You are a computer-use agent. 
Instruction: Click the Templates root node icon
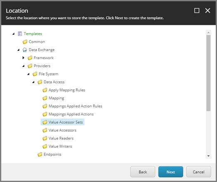point(20,34)
